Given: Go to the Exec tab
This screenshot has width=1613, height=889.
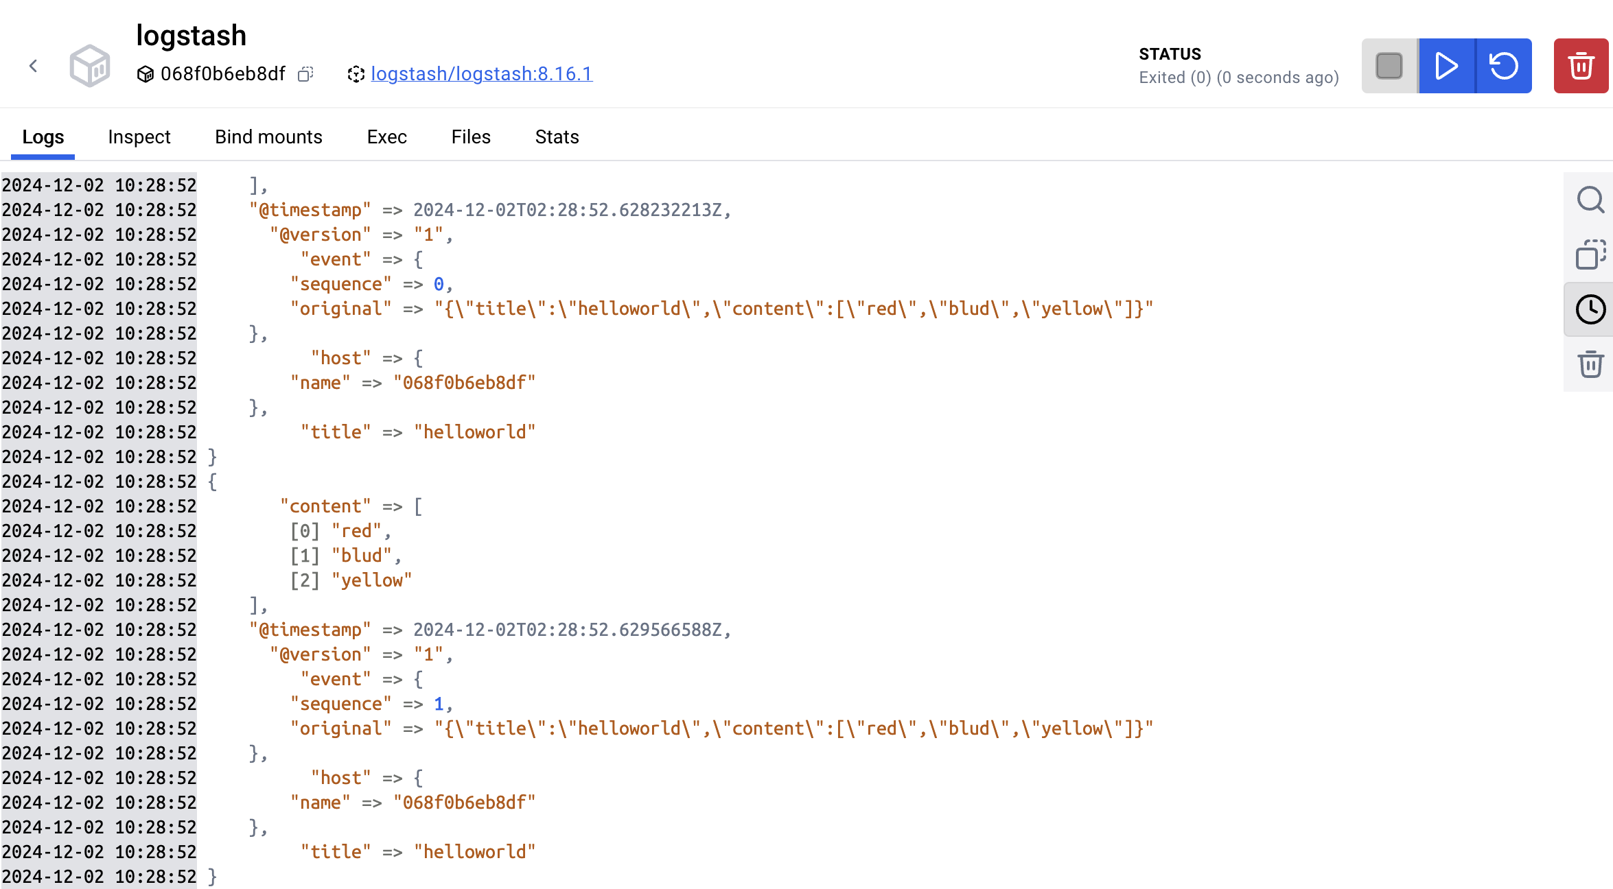Looking at the screenshot, I should pyautogui.click(x=386, y=137).
